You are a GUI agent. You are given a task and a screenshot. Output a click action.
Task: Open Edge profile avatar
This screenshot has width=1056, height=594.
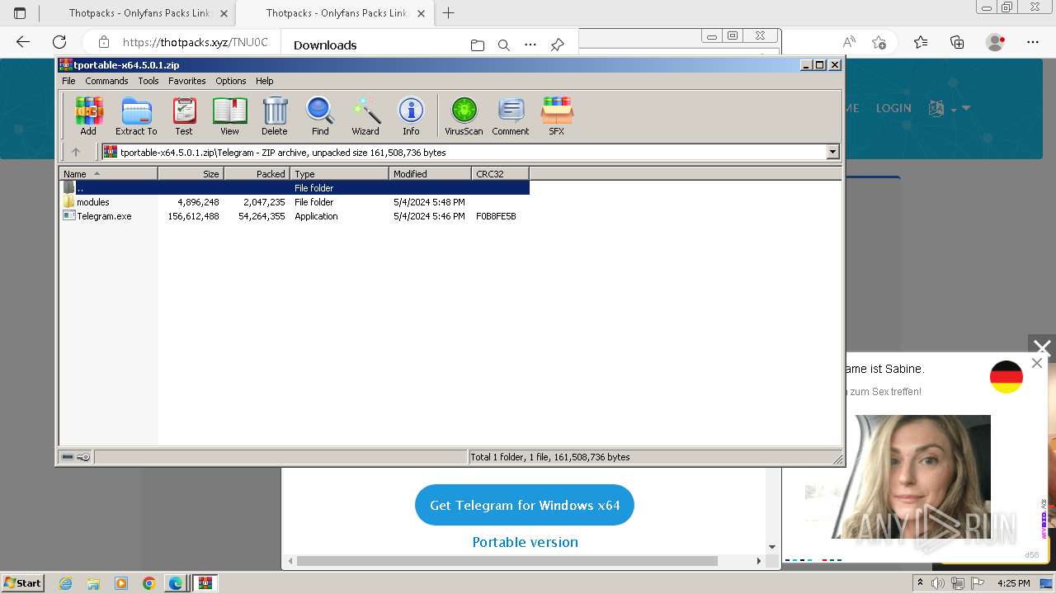(996, 42)
